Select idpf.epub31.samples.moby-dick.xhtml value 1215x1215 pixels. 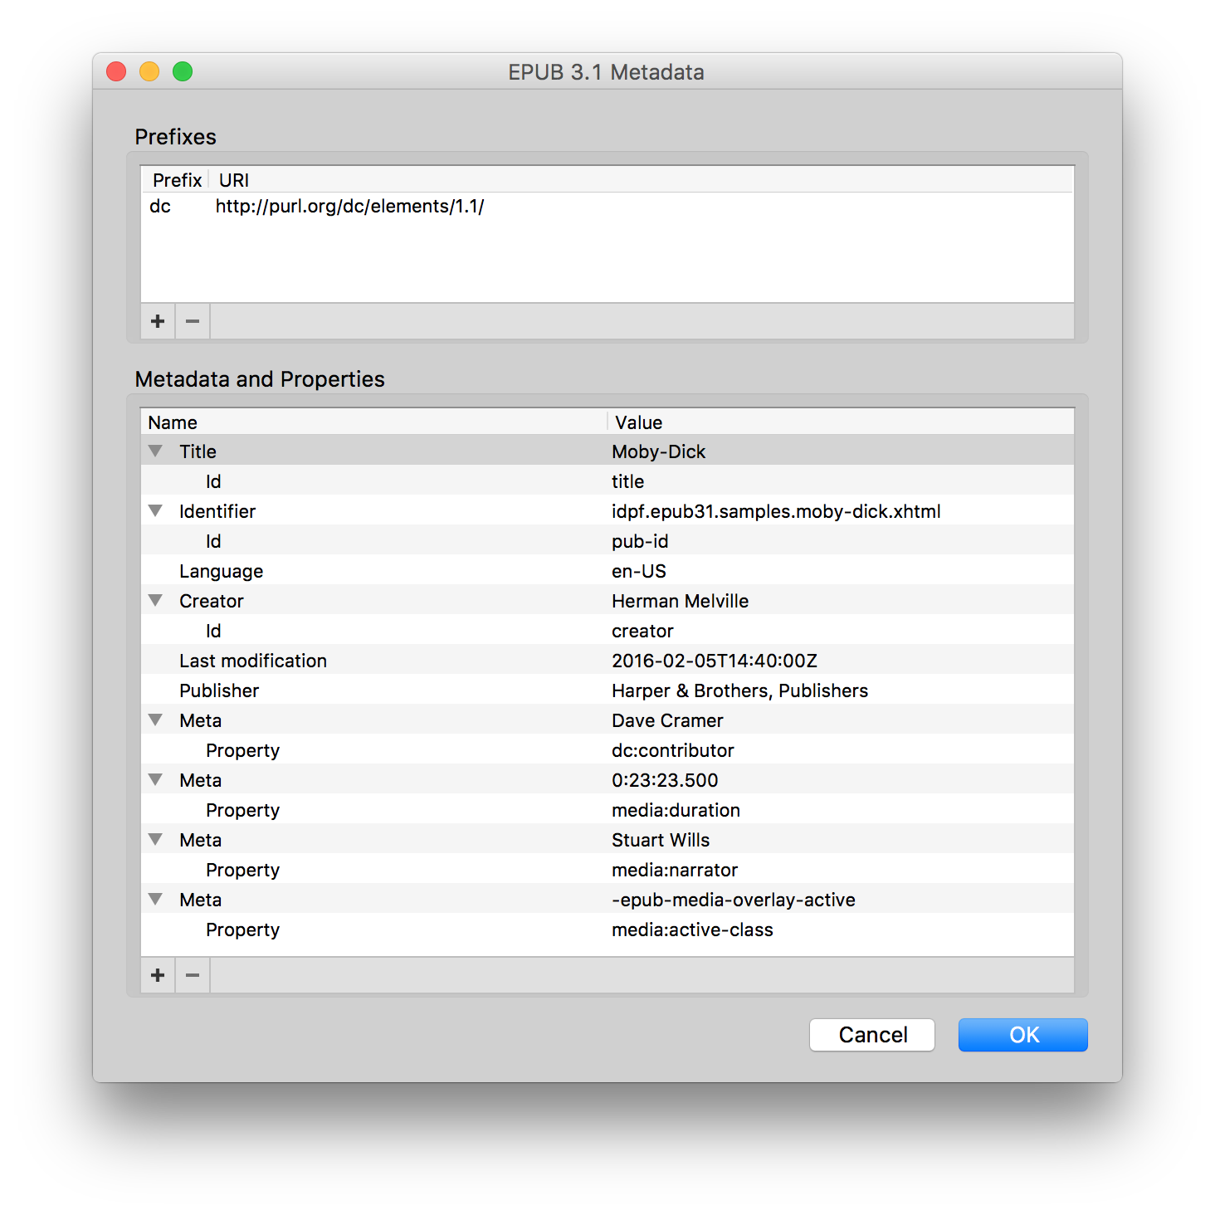[776, 511]
